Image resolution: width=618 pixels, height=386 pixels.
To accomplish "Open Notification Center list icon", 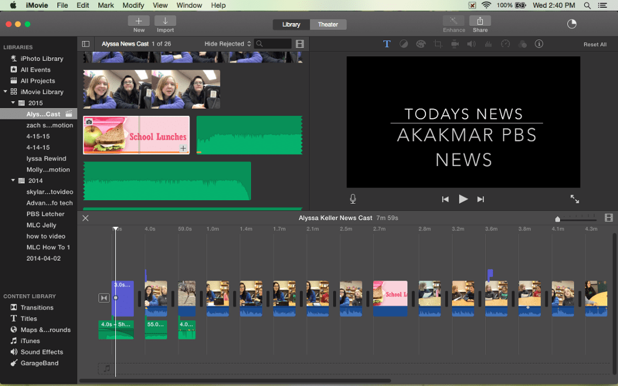I will [x=602, y=5].
